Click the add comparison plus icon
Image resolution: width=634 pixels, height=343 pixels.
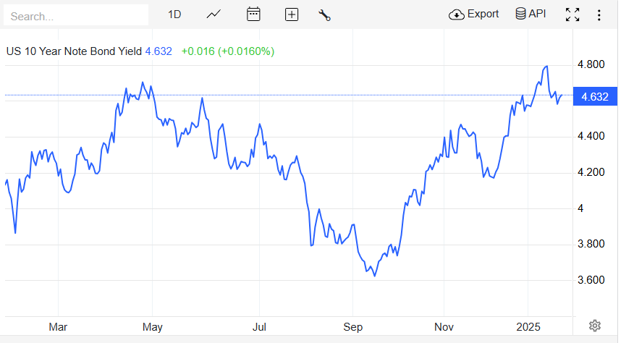292,15
